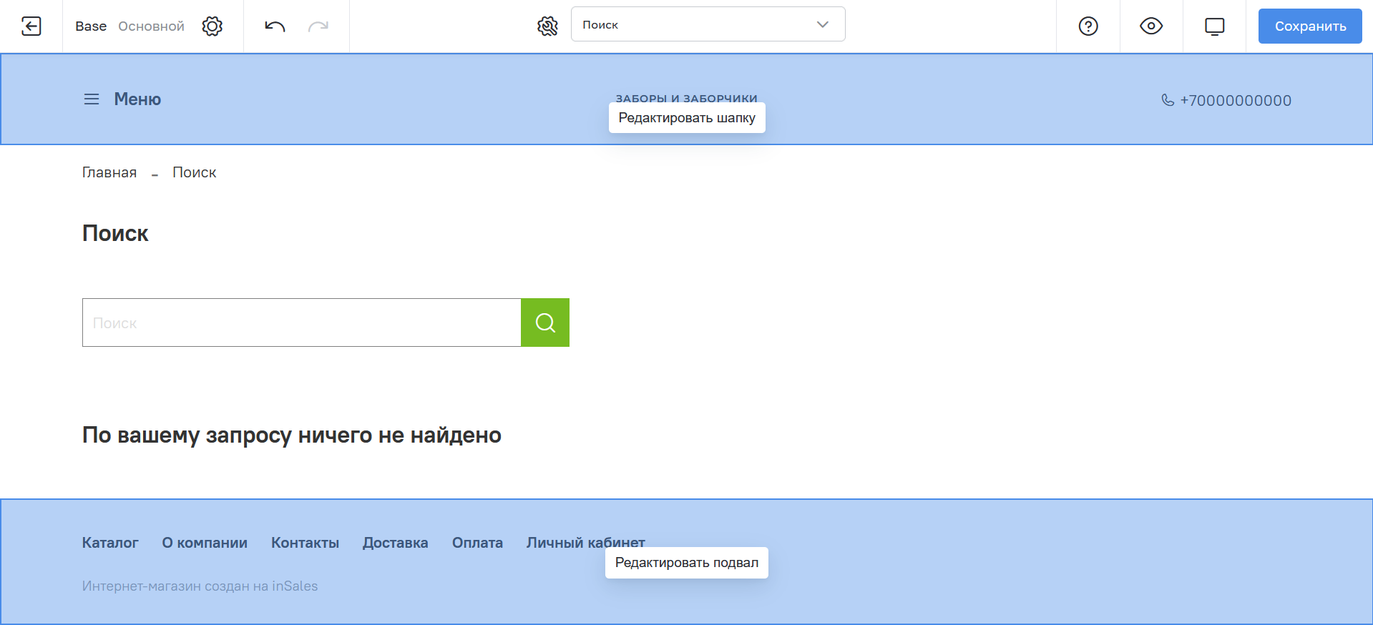Open the help question mark icon
This screenshot has height=625, width=1373.
click(1088, 26)
